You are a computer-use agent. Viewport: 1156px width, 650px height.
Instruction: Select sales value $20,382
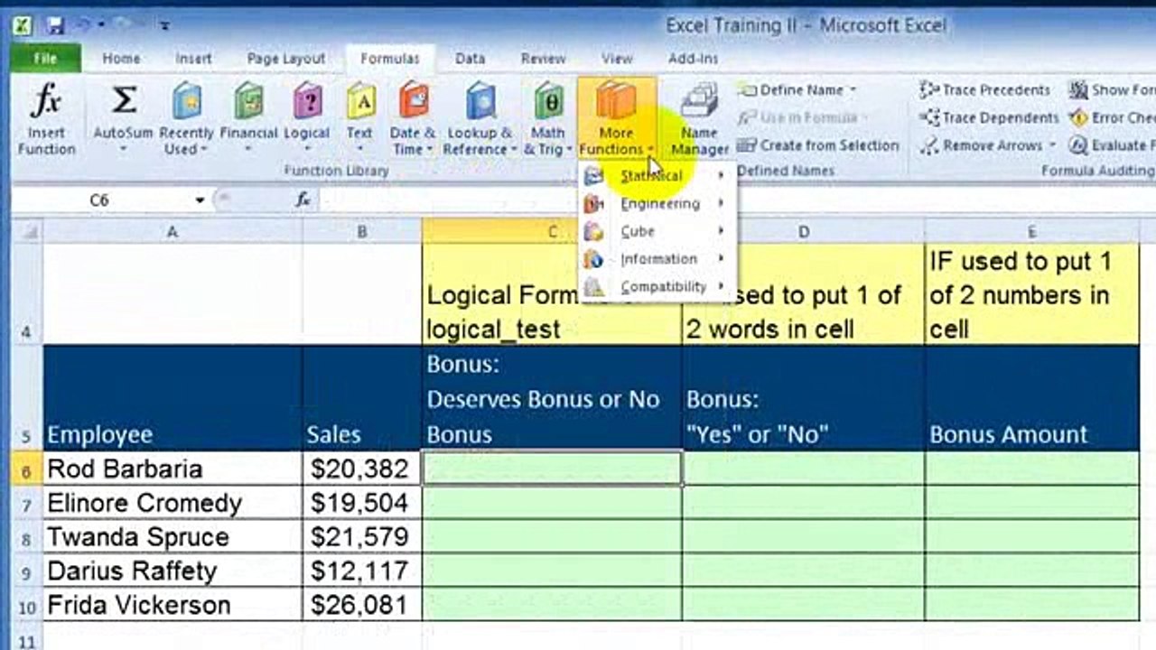(x=362, y=469)
